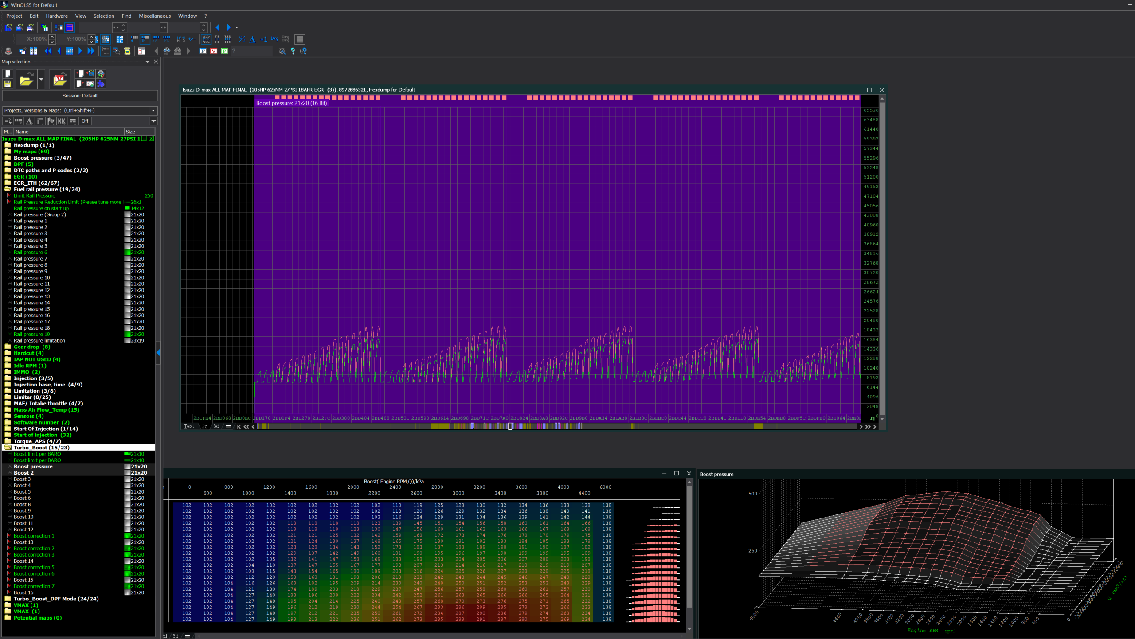Viewport: 1135px width, 639px height.
Task: Select Rail pressure 6 map entry
Action: tap(30, 253)
